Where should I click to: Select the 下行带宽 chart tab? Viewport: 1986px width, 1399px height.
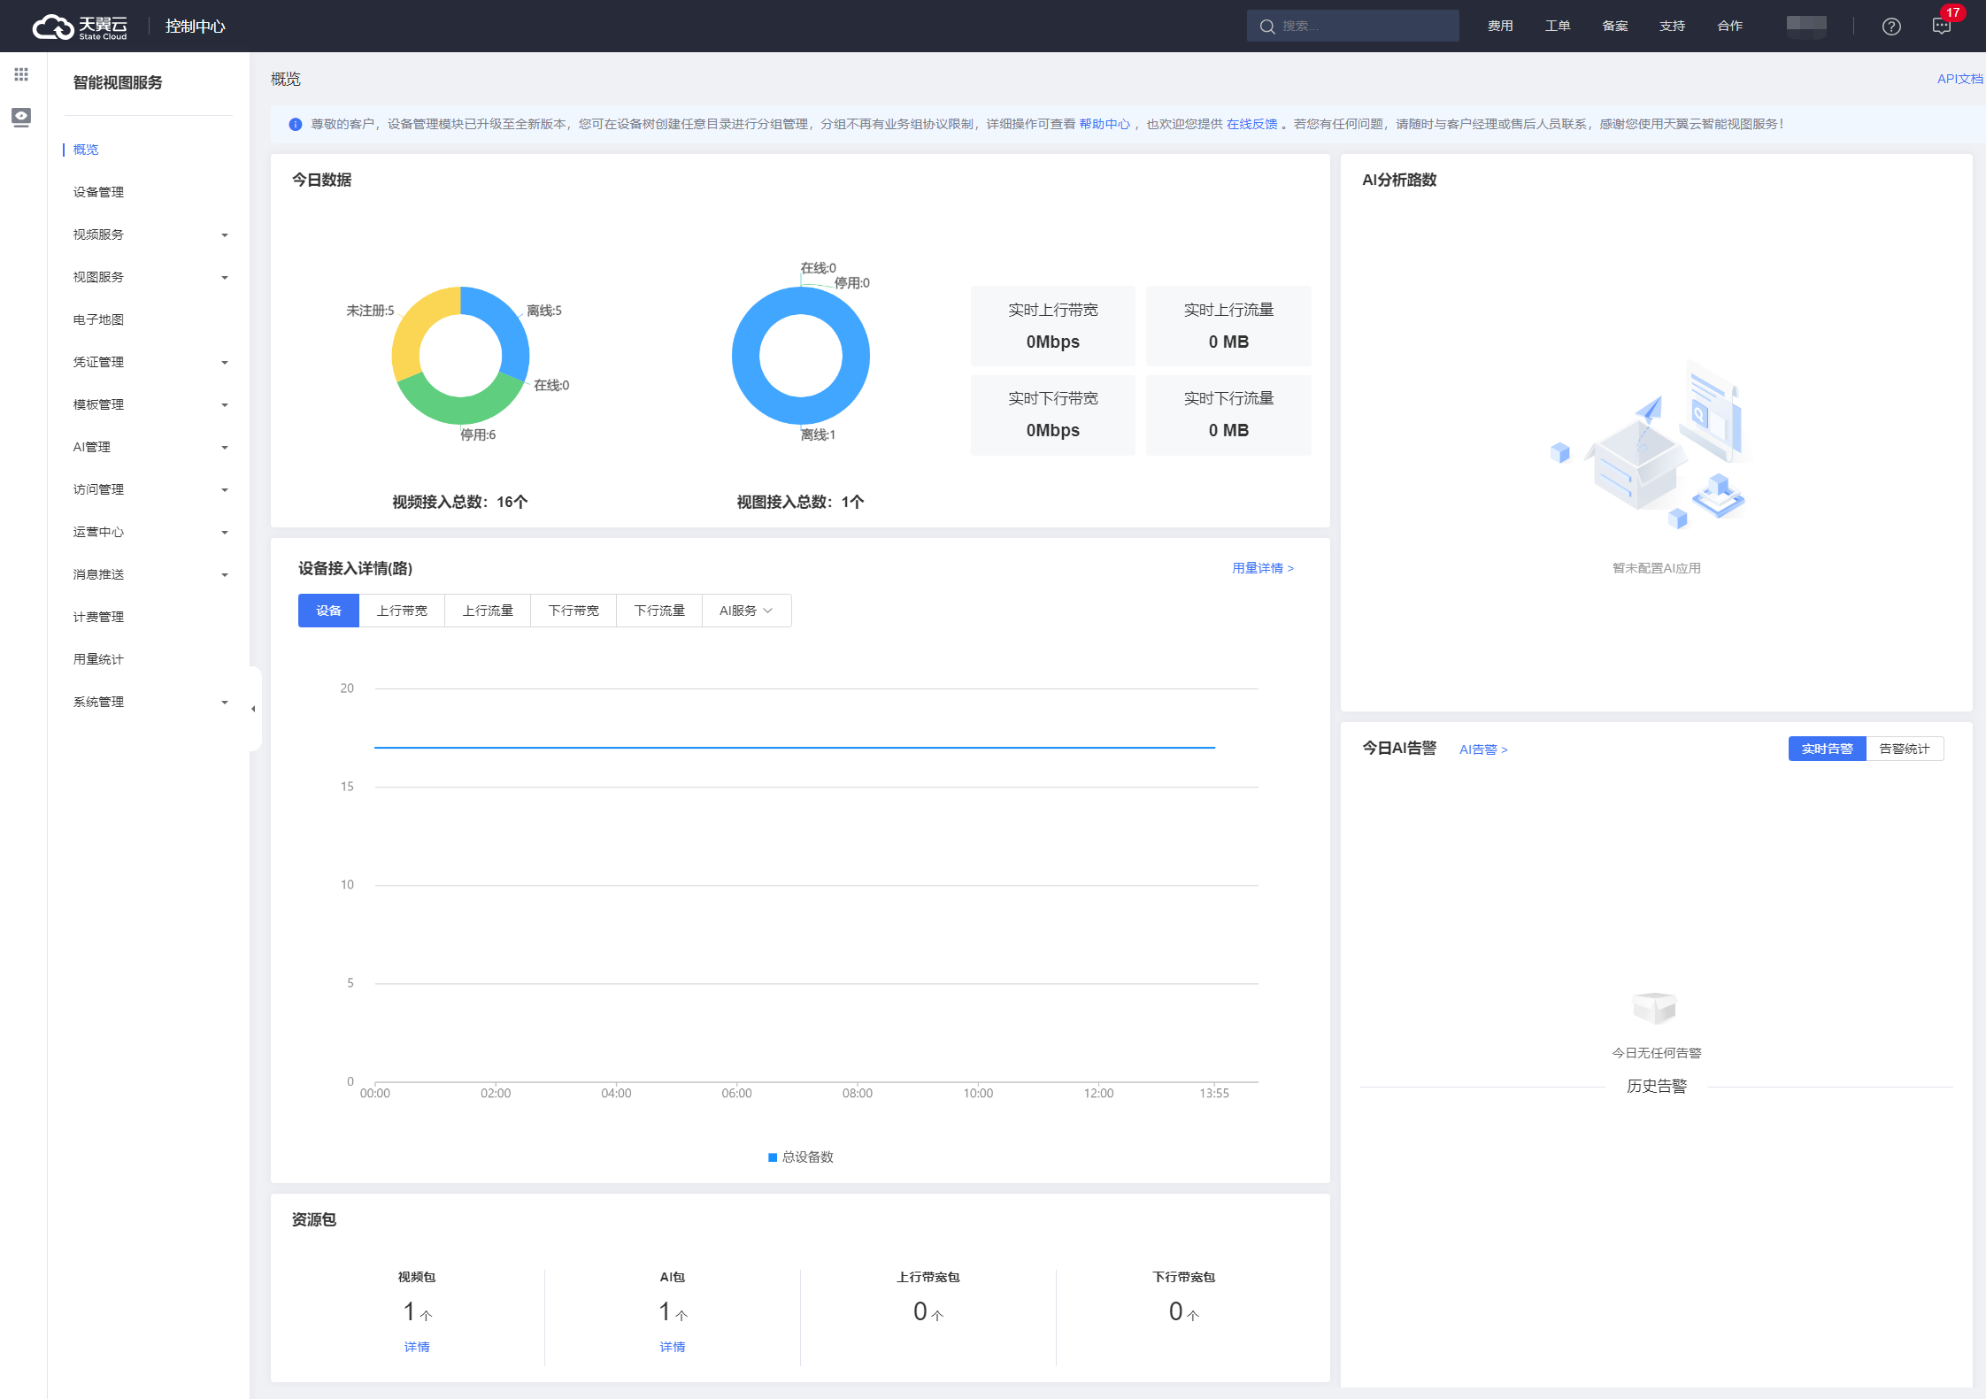[573, 611]
